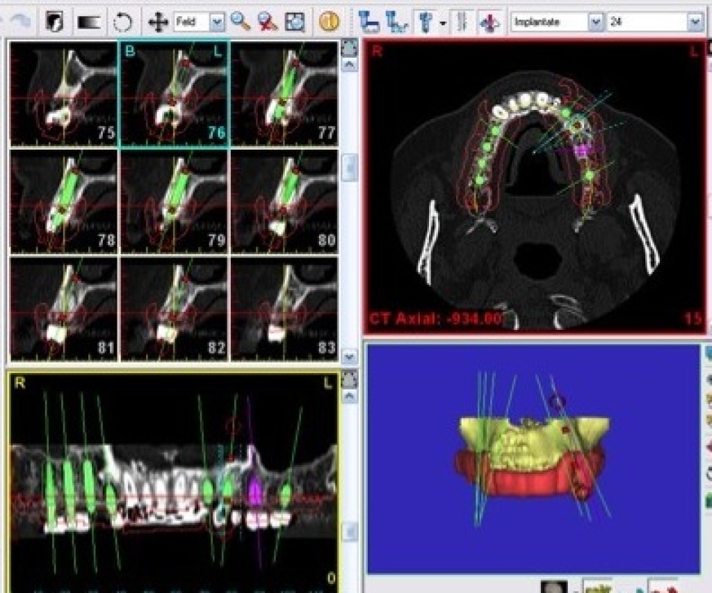This screenshot has height=593, width=712.
Task: Select cross-section slice 79 thumbnail
Action: (174, 202)
